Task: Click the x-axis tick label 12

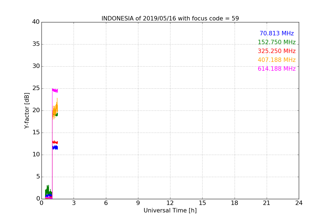Action: click(x=170, y=203)
